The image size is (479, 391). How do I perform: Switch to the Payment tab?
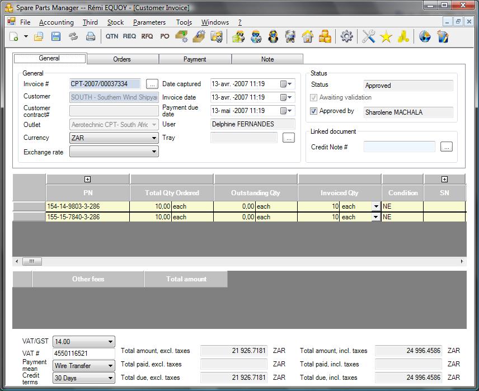pos(195,59)
